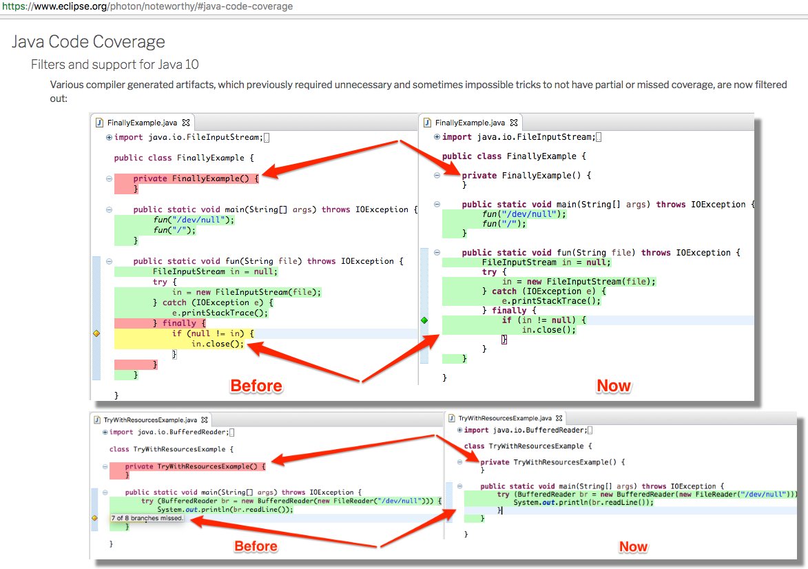The width and height of the screenshot is (808, 569).
Task: Collapse the main method in Now TryWithResourcesExample
Action: [x=459, y=486]
